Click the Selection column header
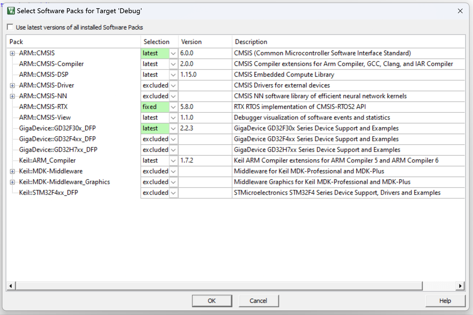The height and width of the screenshot is (315, 473). 160,42
